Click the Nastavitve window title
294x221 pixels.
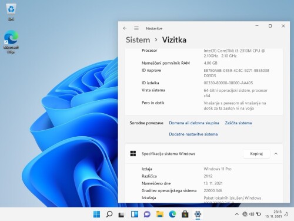(154, 28)
